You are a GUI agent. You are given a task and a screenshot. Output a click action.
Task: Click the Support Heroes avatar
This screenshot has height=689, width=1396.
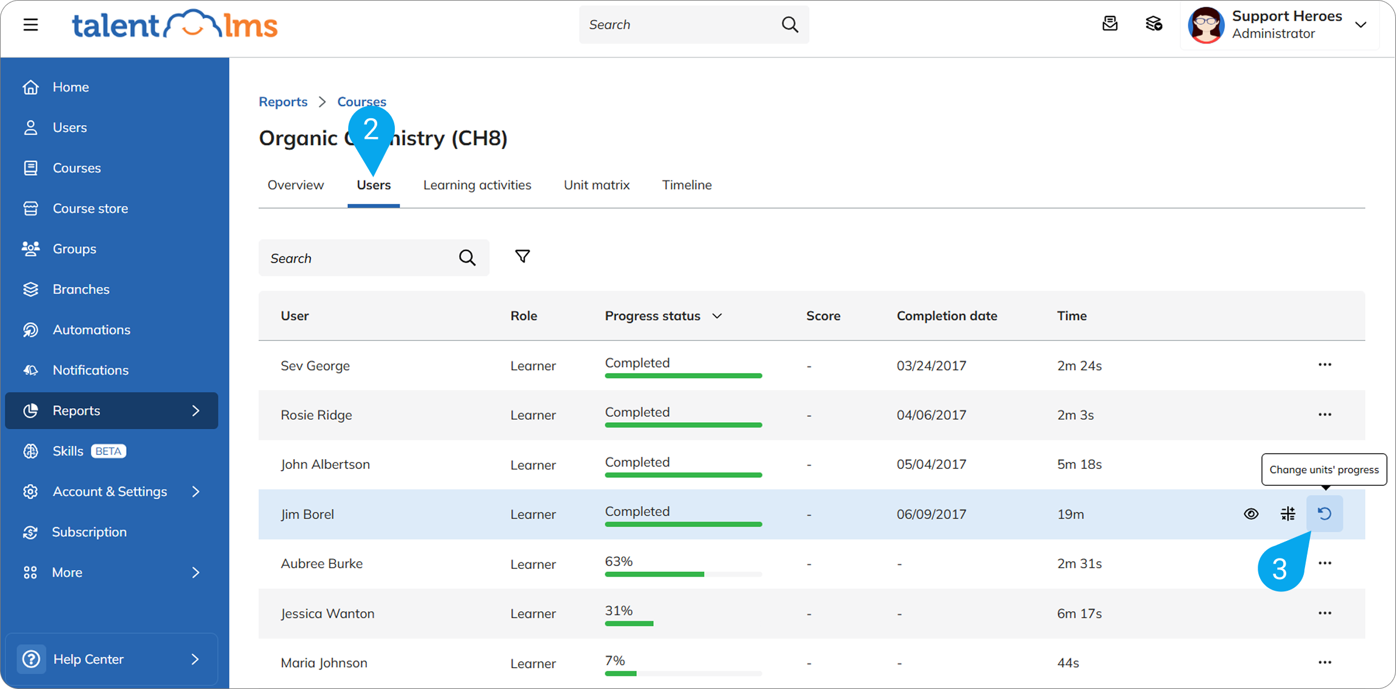tap(1206, 25)
